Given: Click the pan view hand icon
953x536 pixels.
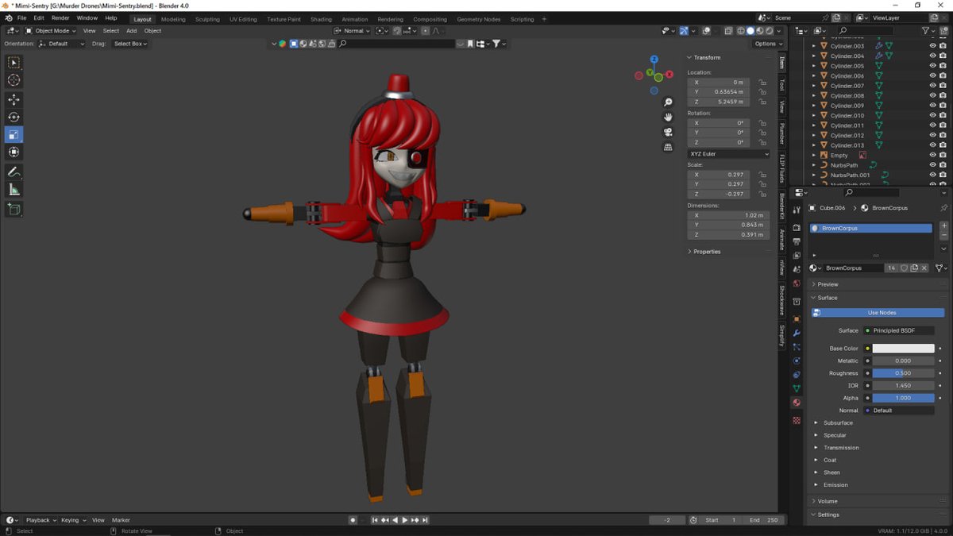Looking at the screenshot, I should pos(668,117).
